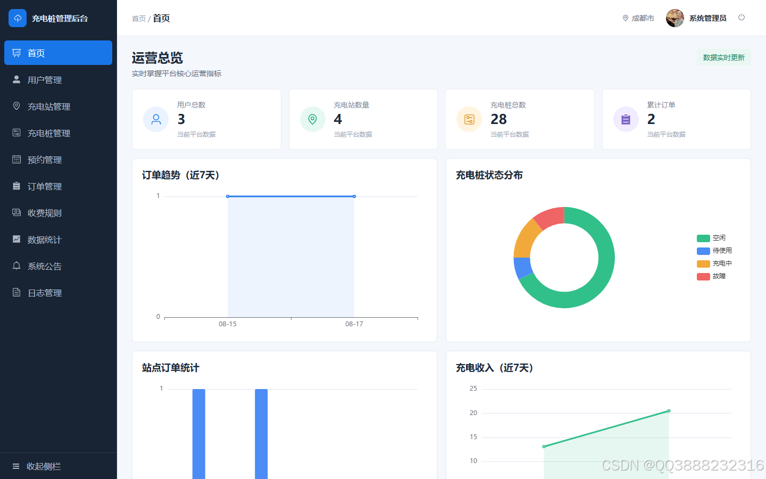This screenshot has height=479, width=766.
Task: Click the 08-17 data point on order trend
Action: click(354, 196)
